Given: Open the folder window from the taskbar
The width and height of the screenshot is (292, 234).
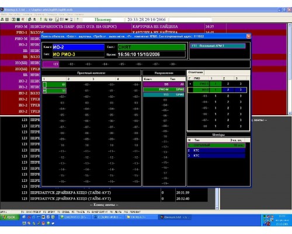Looking at the screenshot, I should (x=141, y=217).
